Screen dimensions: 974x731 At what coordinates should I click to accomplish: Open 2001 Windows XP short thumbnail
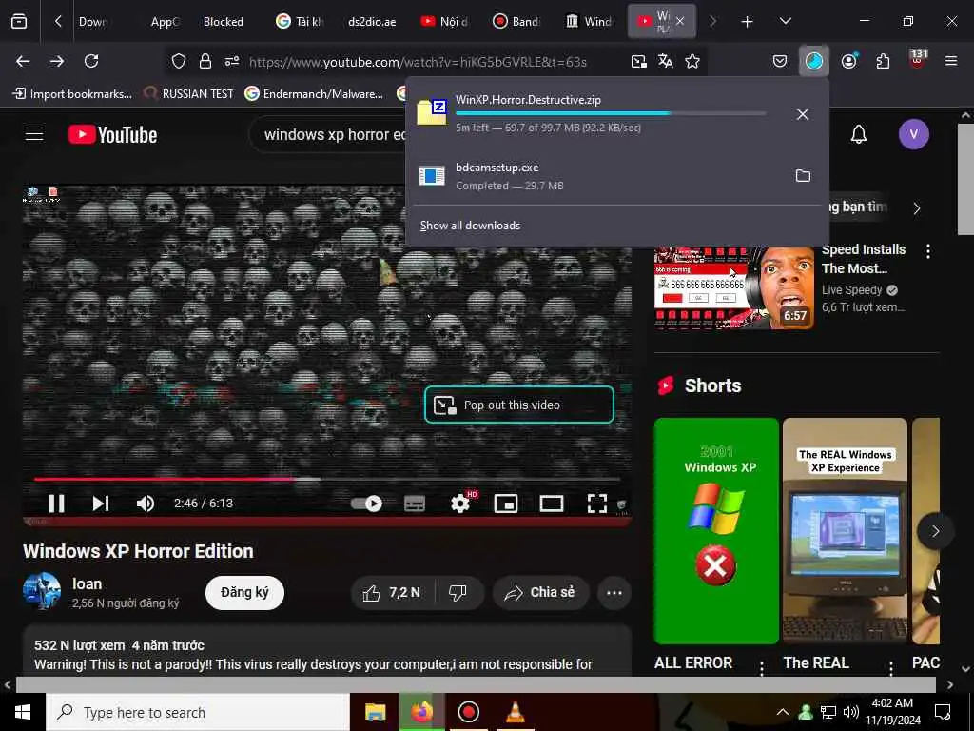(716, 531)
